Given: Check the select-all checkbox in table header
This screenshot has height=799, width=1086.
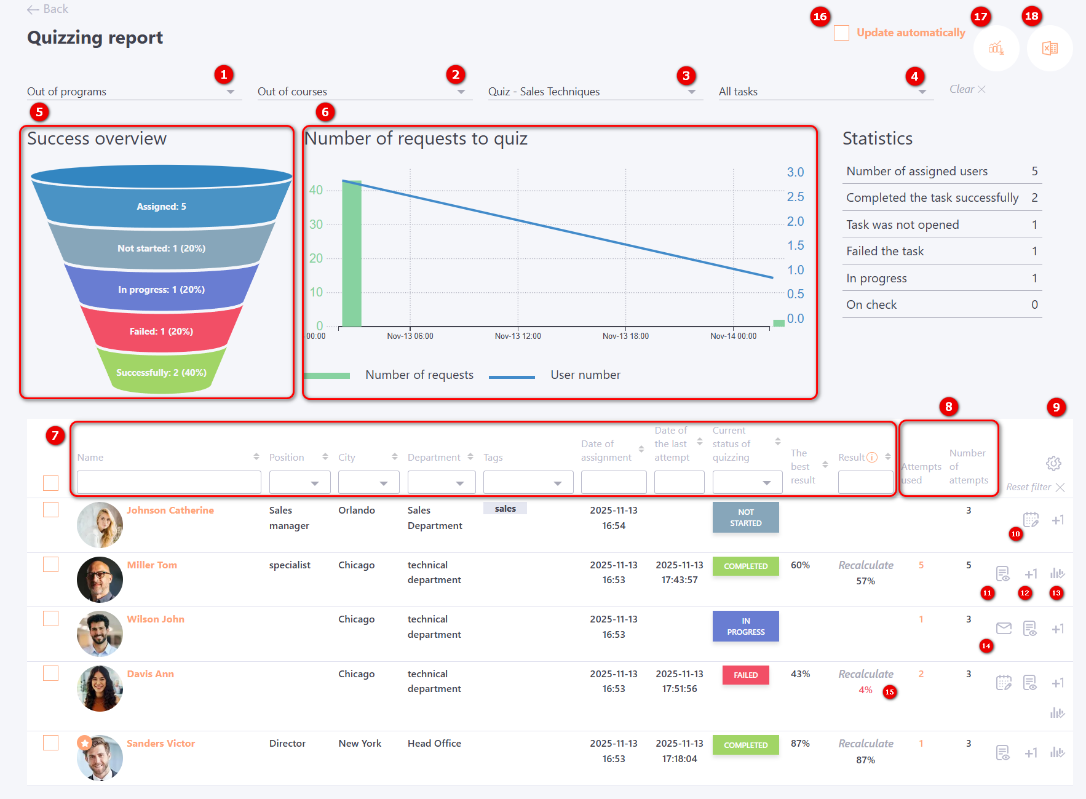Looking at the screenshot, I should pos(51,483).
